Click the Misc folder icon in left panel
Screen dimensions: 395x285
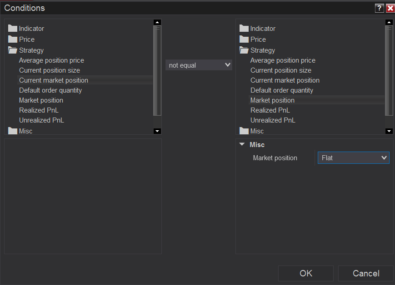coord(13,131)
